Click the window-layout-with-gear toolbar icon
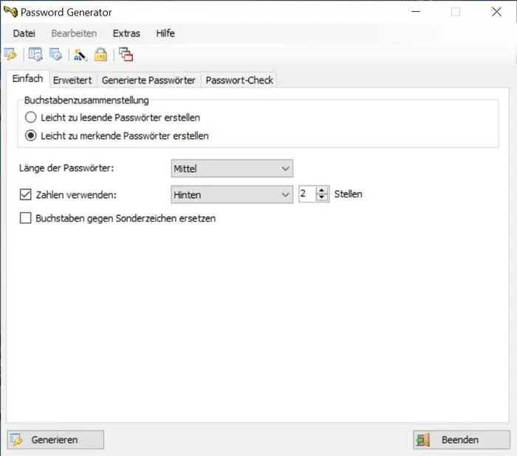This screenshot has height=456, width=517. 35,54
